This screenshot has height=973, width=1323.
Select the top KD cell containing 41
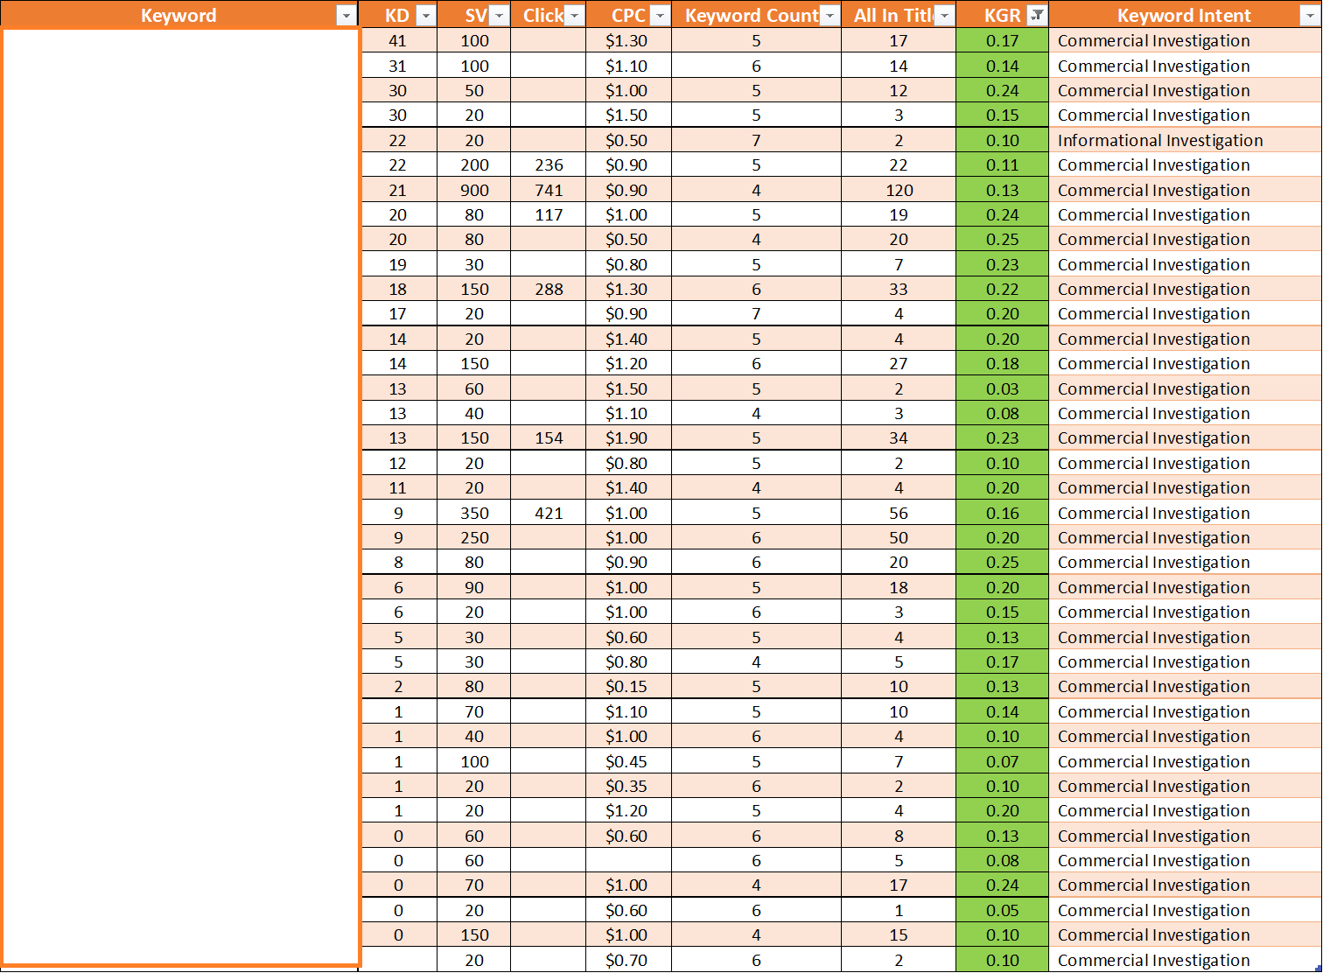point(398,40)
